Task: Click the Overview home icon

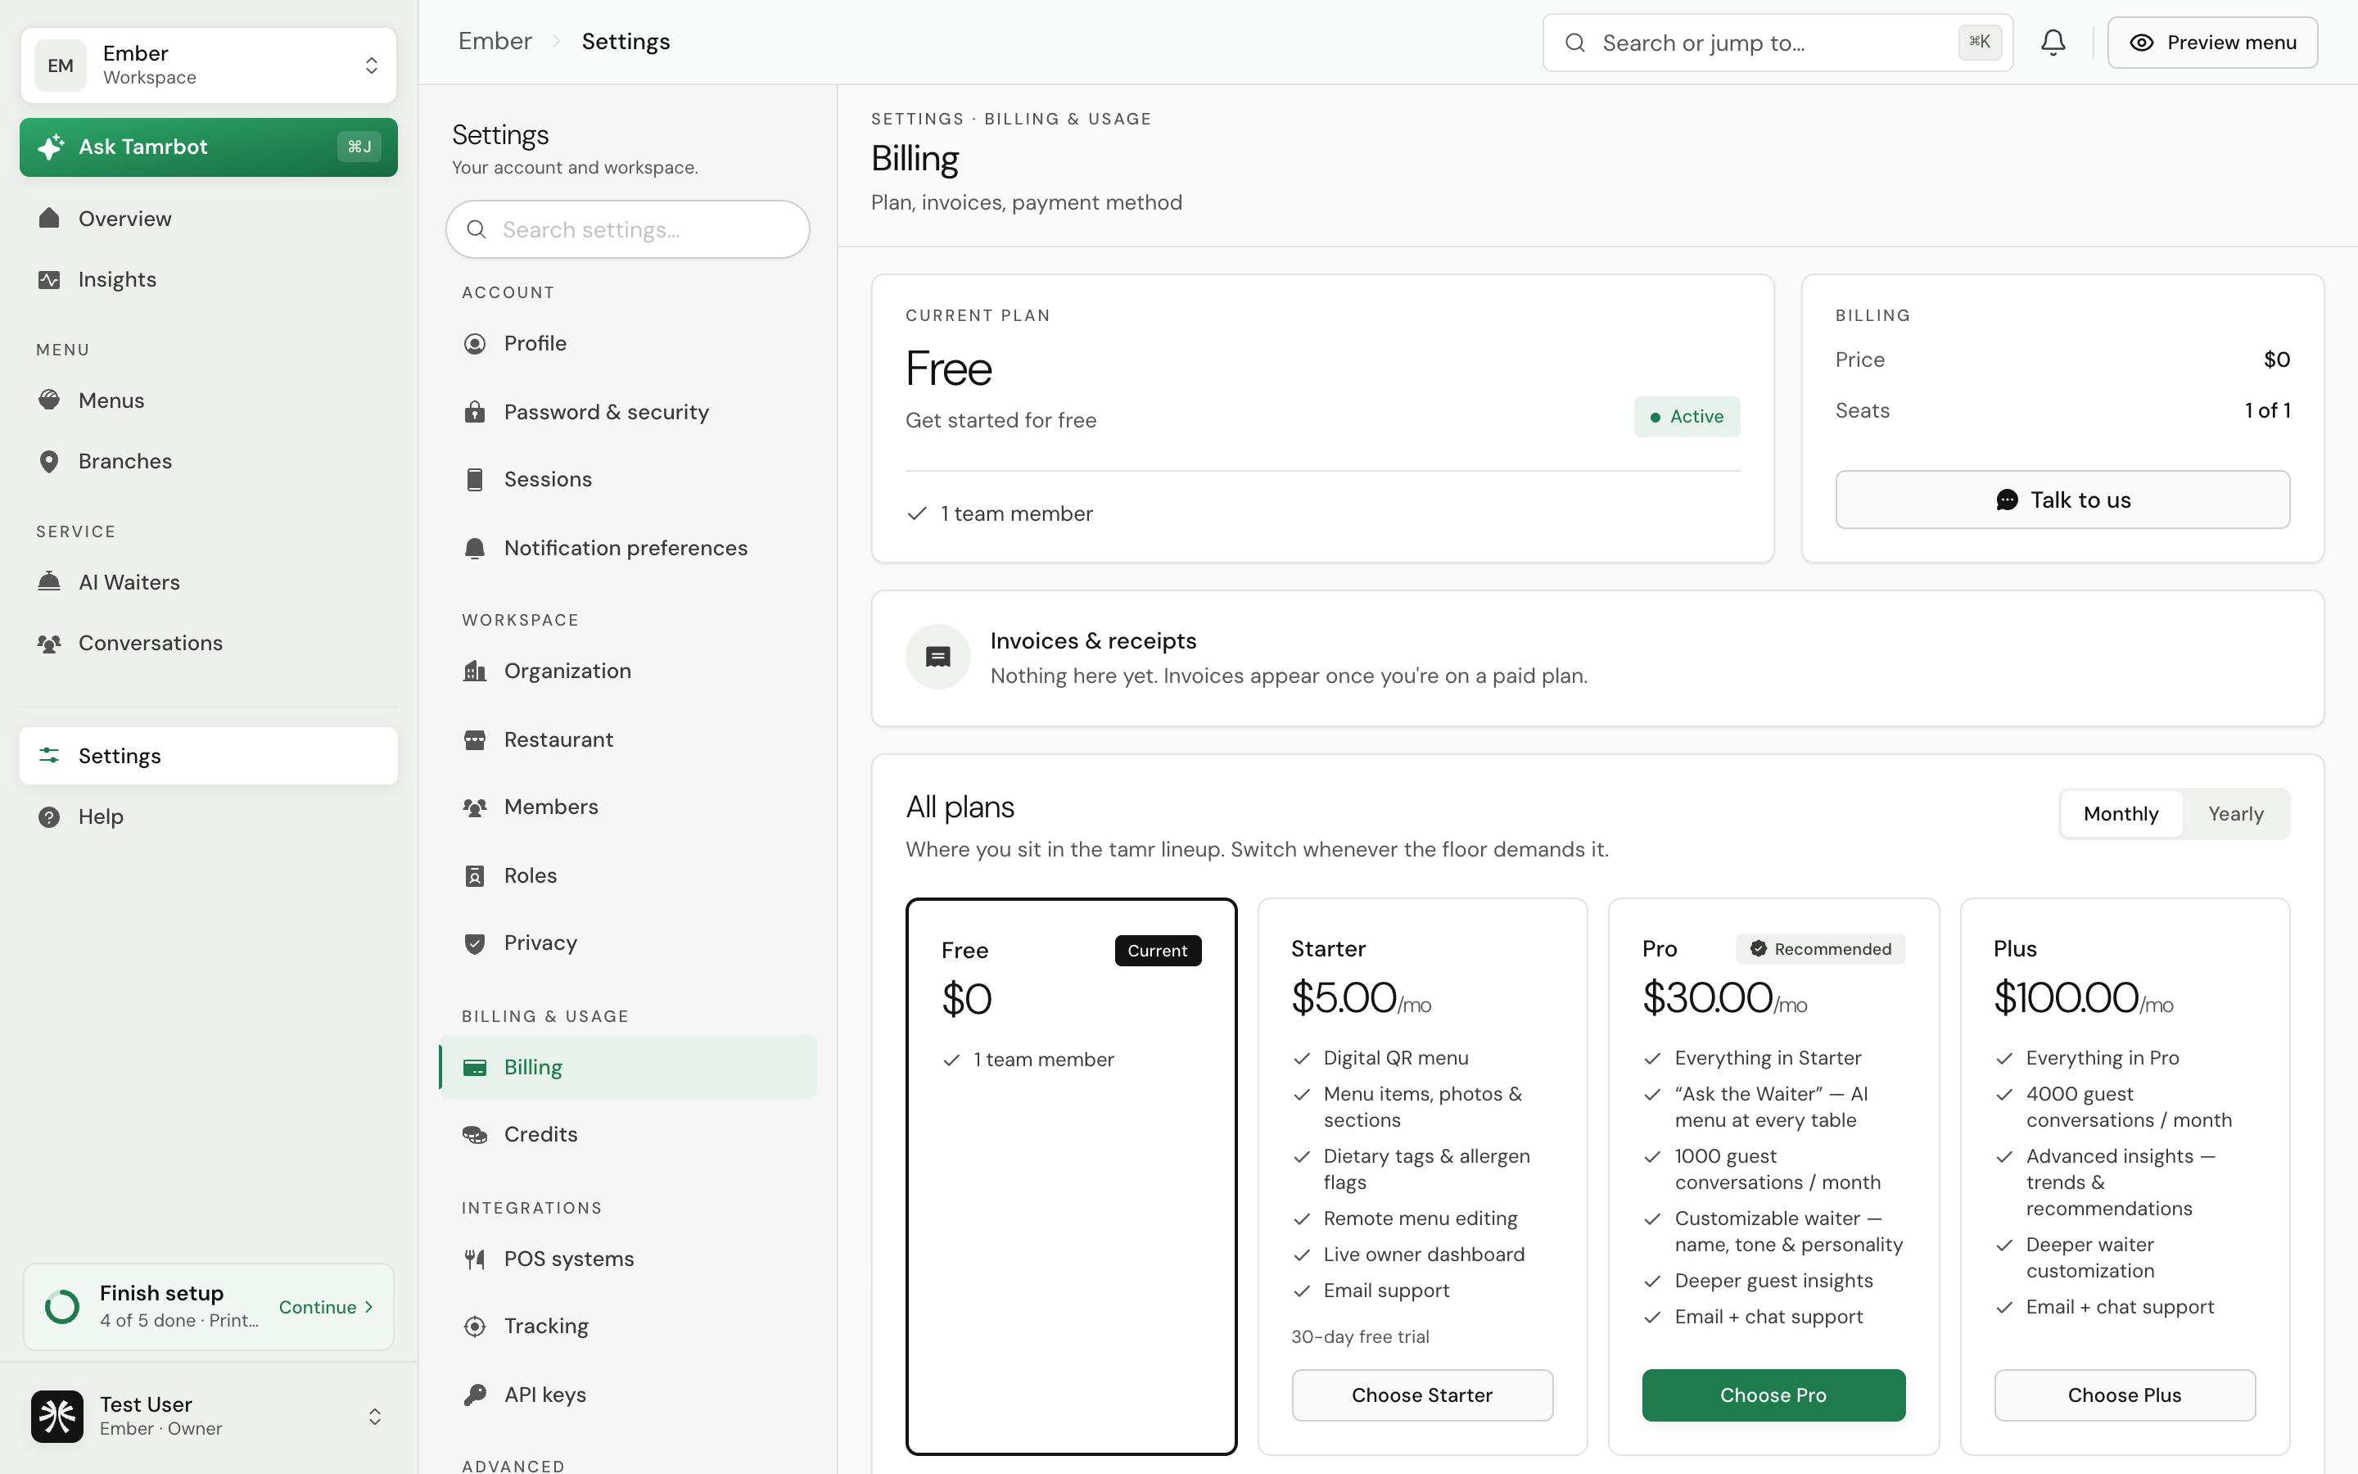Action: [49, 217]
